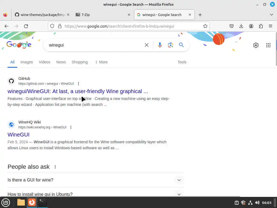Clear the search box with X icon
Viewport: 277px width, 208px height.
pyautogui.click(x=146, y=45)
